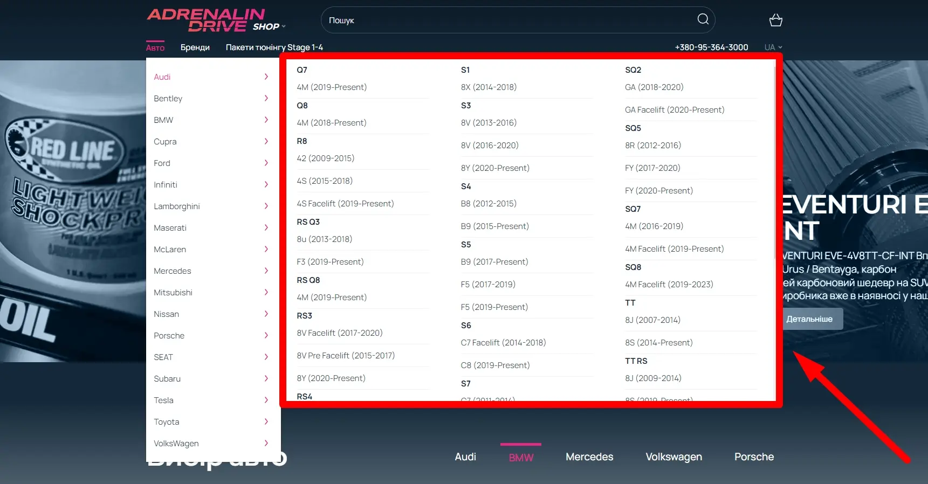Expand the Infiniti submenu arrow
928x484 pixels.
(266, 184)
